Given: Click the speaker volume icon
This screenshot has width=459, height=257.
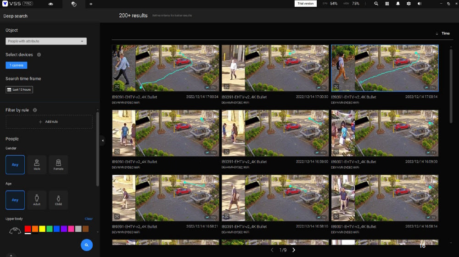Looking at the screenshot, I should coord(420,4).
